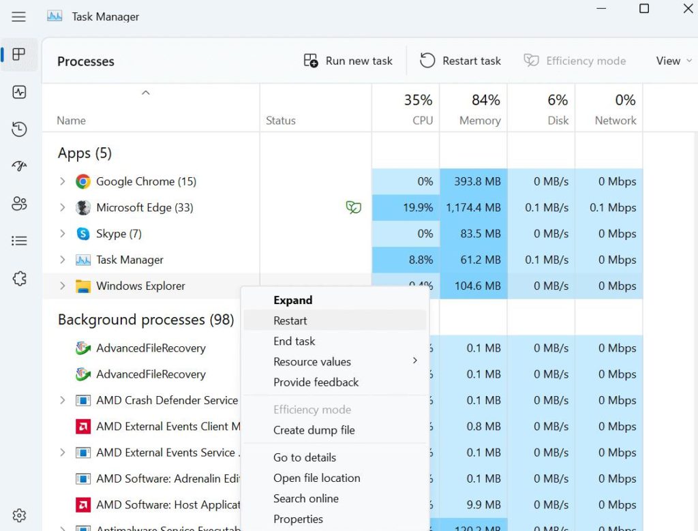Click the Restart task button
This screenshot has width=698, height=531.
pos(461,61)
